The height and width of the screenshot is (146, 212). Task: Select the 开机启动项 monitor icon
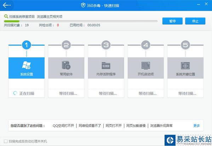click(x=145, y=66)
